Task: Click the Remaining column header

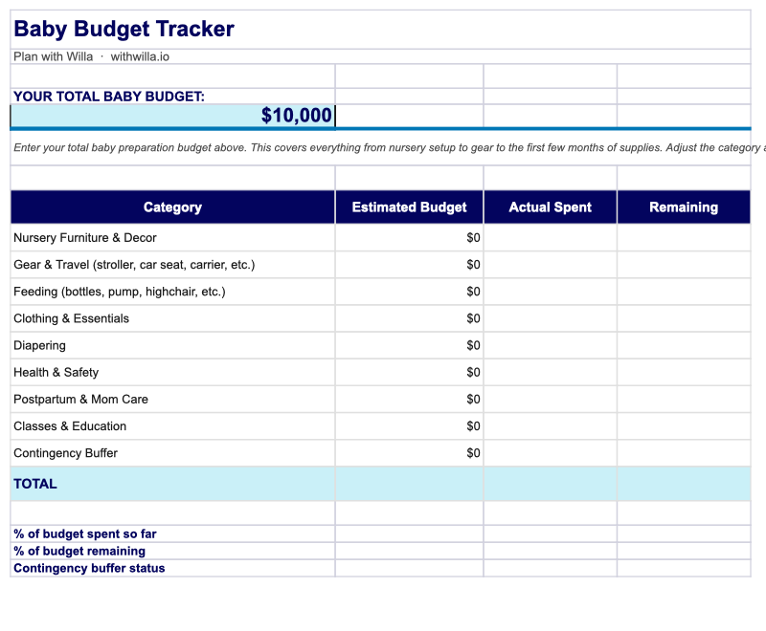Action: click(x=683, y=207)
